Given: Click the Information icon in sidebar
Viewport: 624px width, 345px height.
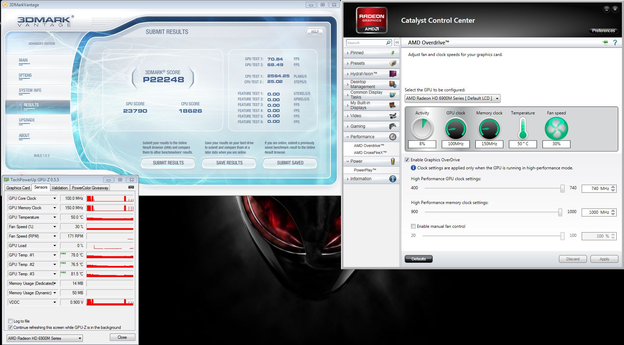Looking at the screenshot, I should click(393, 179).
